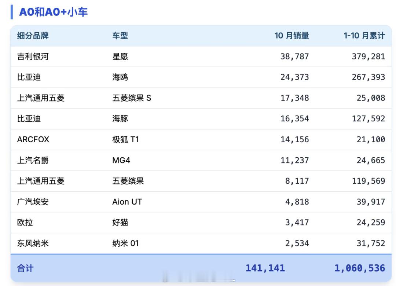The height and width of the screenshot is (286, 396).
Task: Click the cumulative value '24,259'
Action: point(371,223)
